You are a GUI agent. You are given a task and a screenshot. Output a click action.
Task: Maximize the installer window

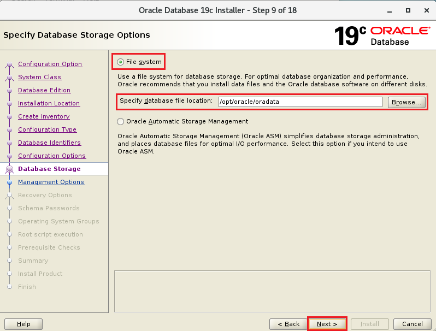(408, 10)
